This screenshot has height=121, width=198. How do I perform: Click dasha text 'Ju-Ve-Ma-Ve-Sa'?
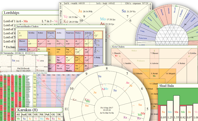[107, 113]
